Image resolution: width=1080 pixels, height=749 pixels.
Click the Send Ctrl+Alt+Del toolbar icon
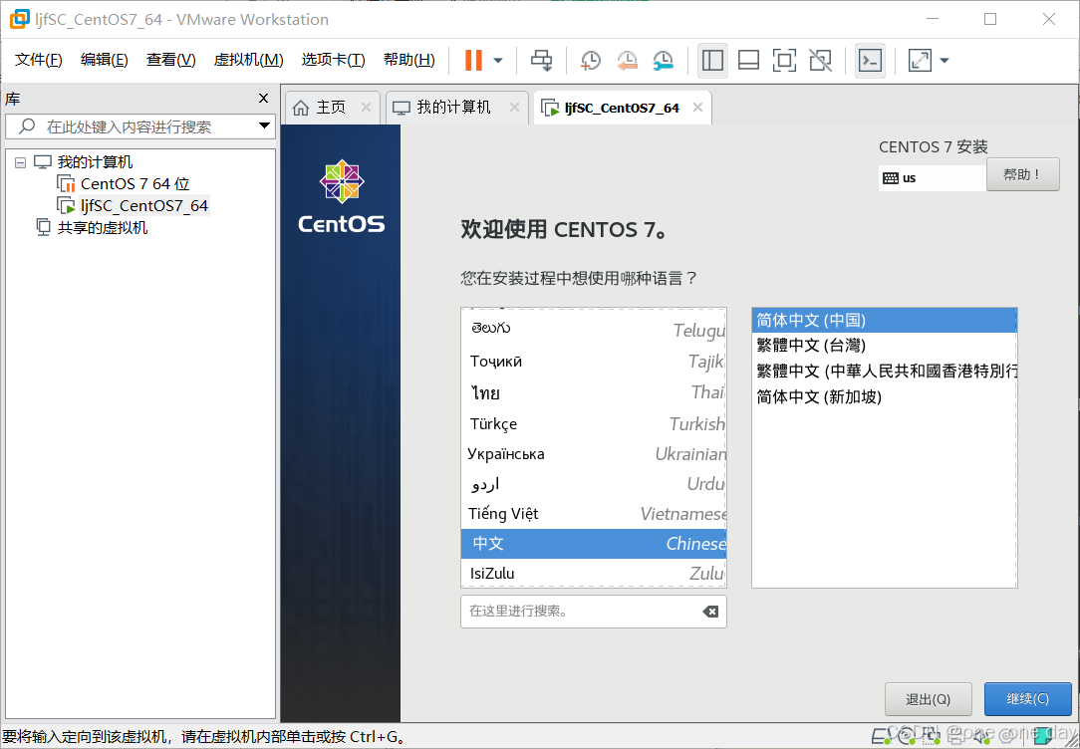tap(541, 61)
